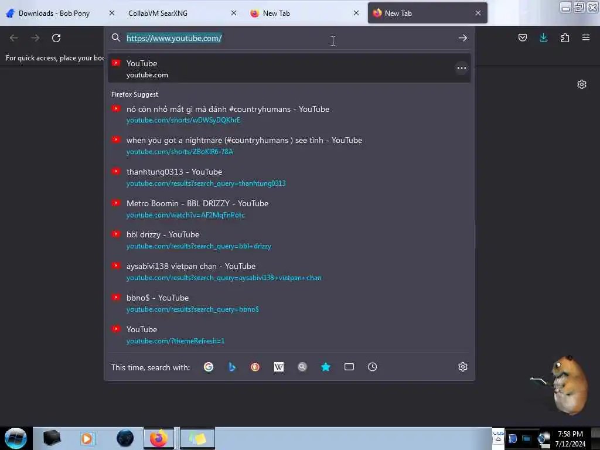The width and height of the screenshot is (600, 450).
Task: Close the Downloads - Bob Pony tab
Action: (112, 13)
